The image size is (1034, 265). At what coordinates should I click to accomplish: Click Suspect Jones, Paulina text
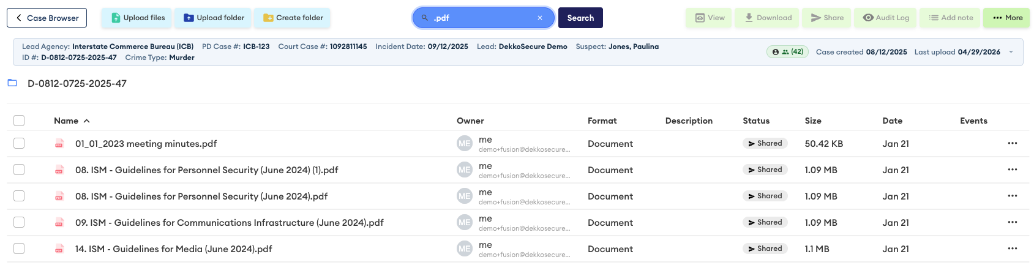[617, 47]
